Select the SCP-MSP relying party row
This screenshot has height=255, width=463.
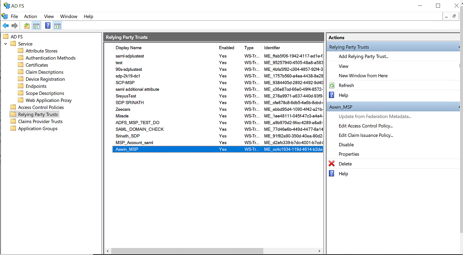click(125, 83)
